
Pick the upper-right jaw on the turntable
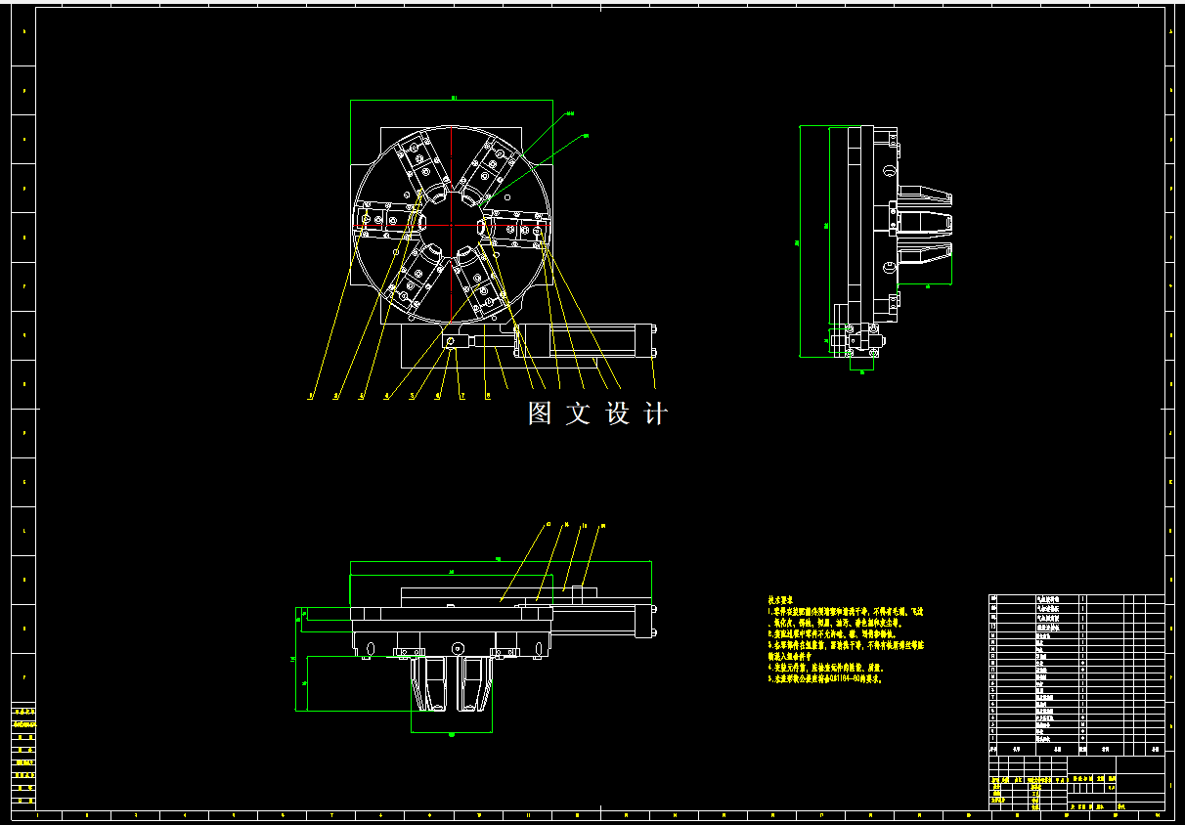pyautogui.click(x=490, y=170)
